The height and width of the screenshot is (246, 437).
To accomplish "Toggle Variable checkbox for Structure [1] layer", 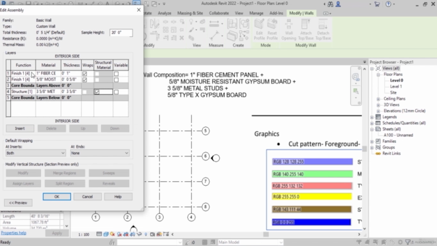I will [116, 92].
